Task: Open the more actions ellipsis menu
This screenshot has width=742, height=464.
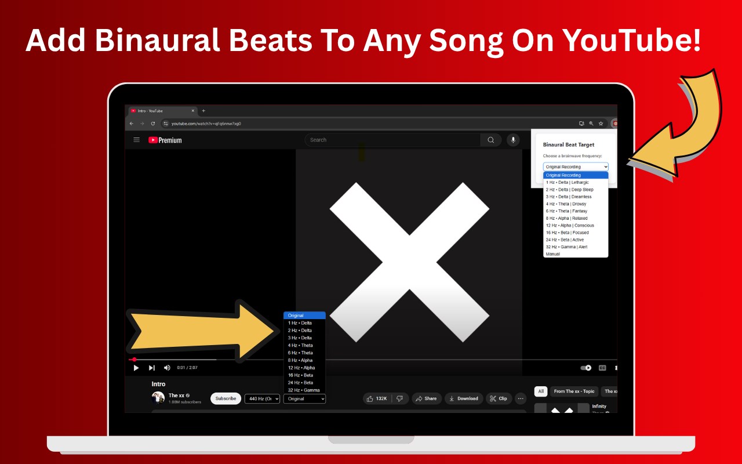Action: (521, 398)
